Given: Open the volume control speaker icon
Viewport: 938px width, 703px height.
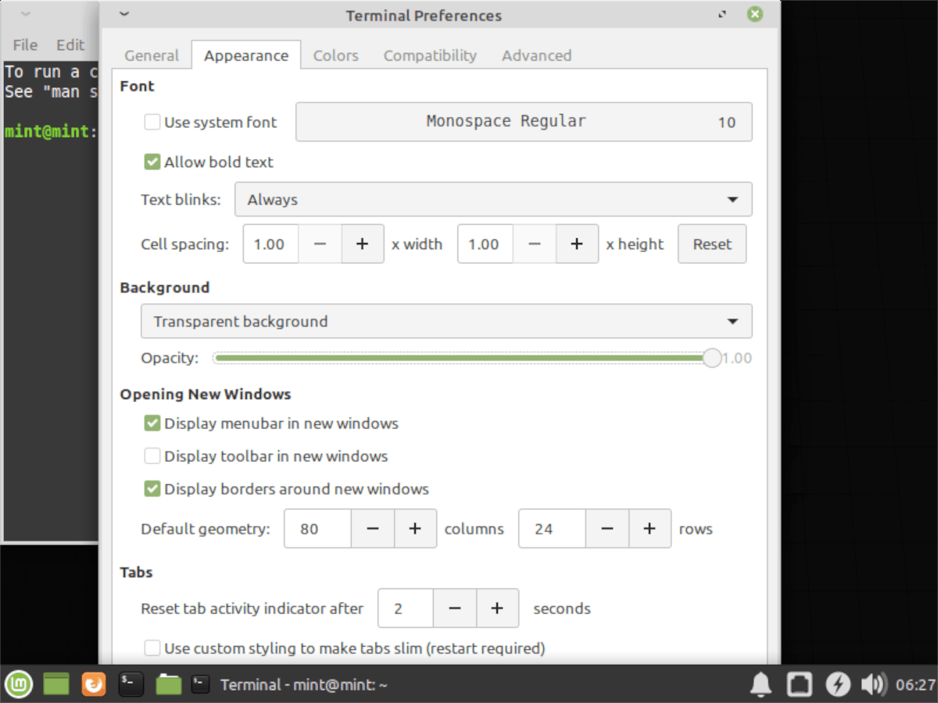Looking at the screenshot, I should click(875, 684).
